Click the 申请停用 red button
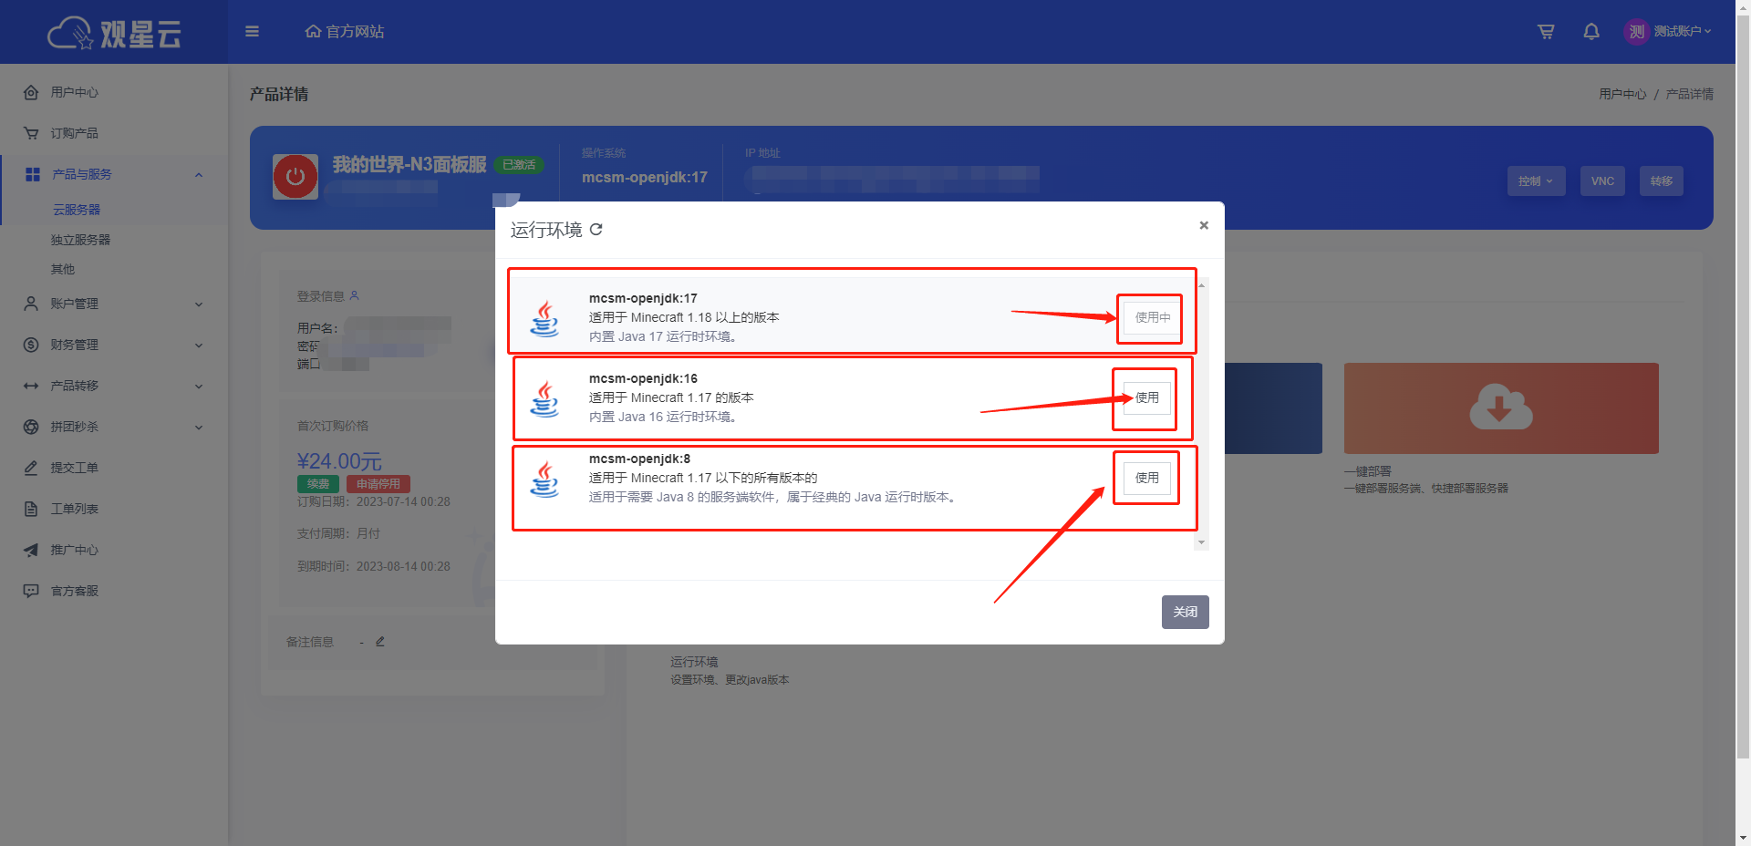Image resolution: width=1751 pixels, height=846 pixels. pos(378,484)
